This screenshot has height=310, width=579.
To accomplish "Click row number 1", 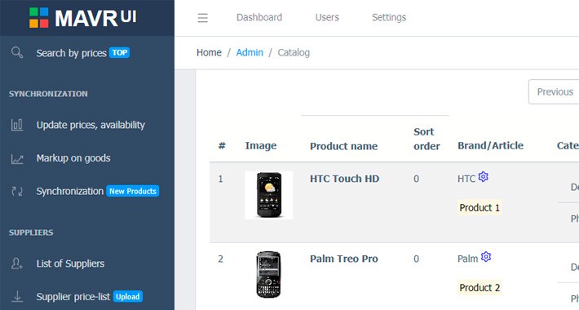I will [220, 179].
